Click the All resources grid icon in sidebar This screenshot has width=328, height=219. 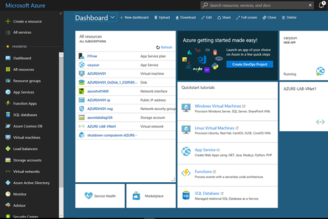[x=8, y=69]
